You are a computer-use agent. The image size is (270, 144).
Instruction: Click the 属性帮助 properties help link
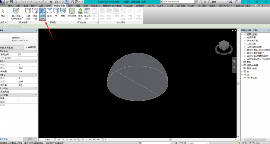coord(4,139)
